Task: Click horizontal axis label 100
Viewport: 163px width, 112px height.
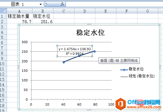Action: pos(111,104)
